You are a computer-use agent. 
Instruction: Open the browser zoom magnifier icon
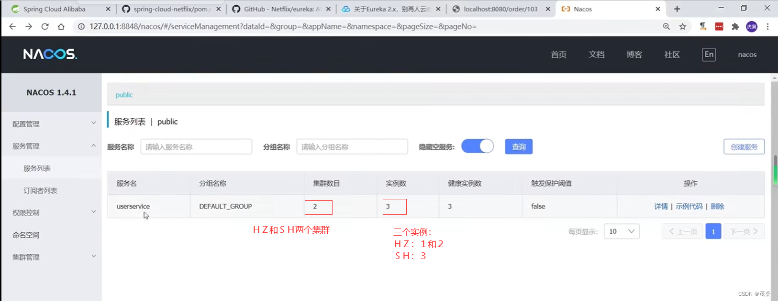[x=666, y=27]
